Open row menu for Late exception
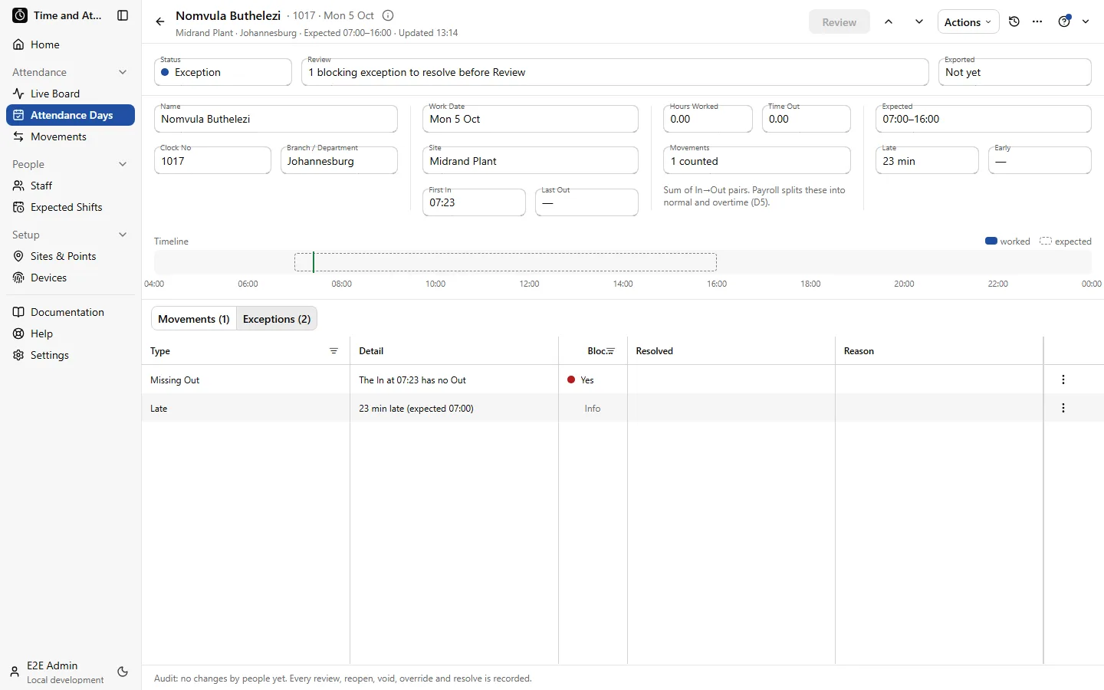This screenshot has height=690, width=1104. [1063, 408]
